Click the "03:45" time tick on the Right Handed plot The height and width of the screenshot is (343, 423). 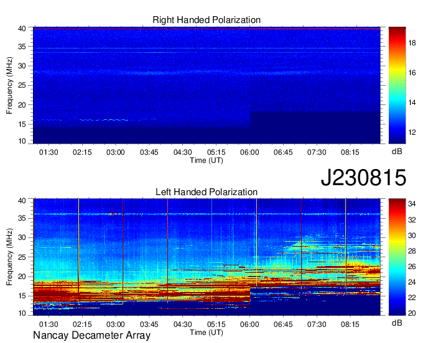pyautogui.click(x=149, y=152)
